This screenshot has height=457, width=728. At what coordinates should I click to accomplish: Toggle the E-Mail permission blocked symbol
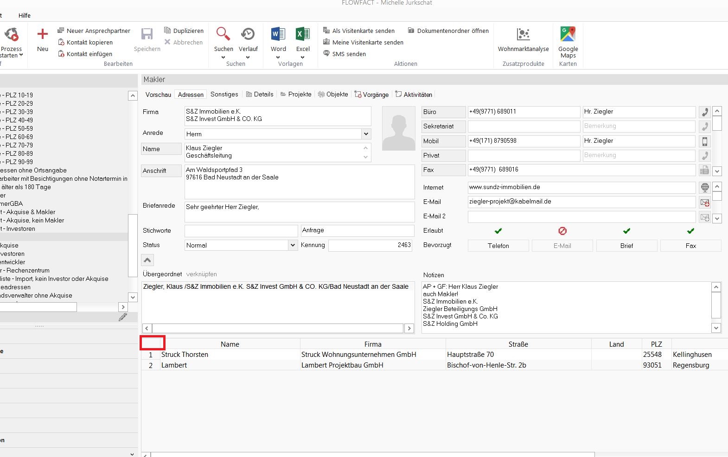coord(562,231)
